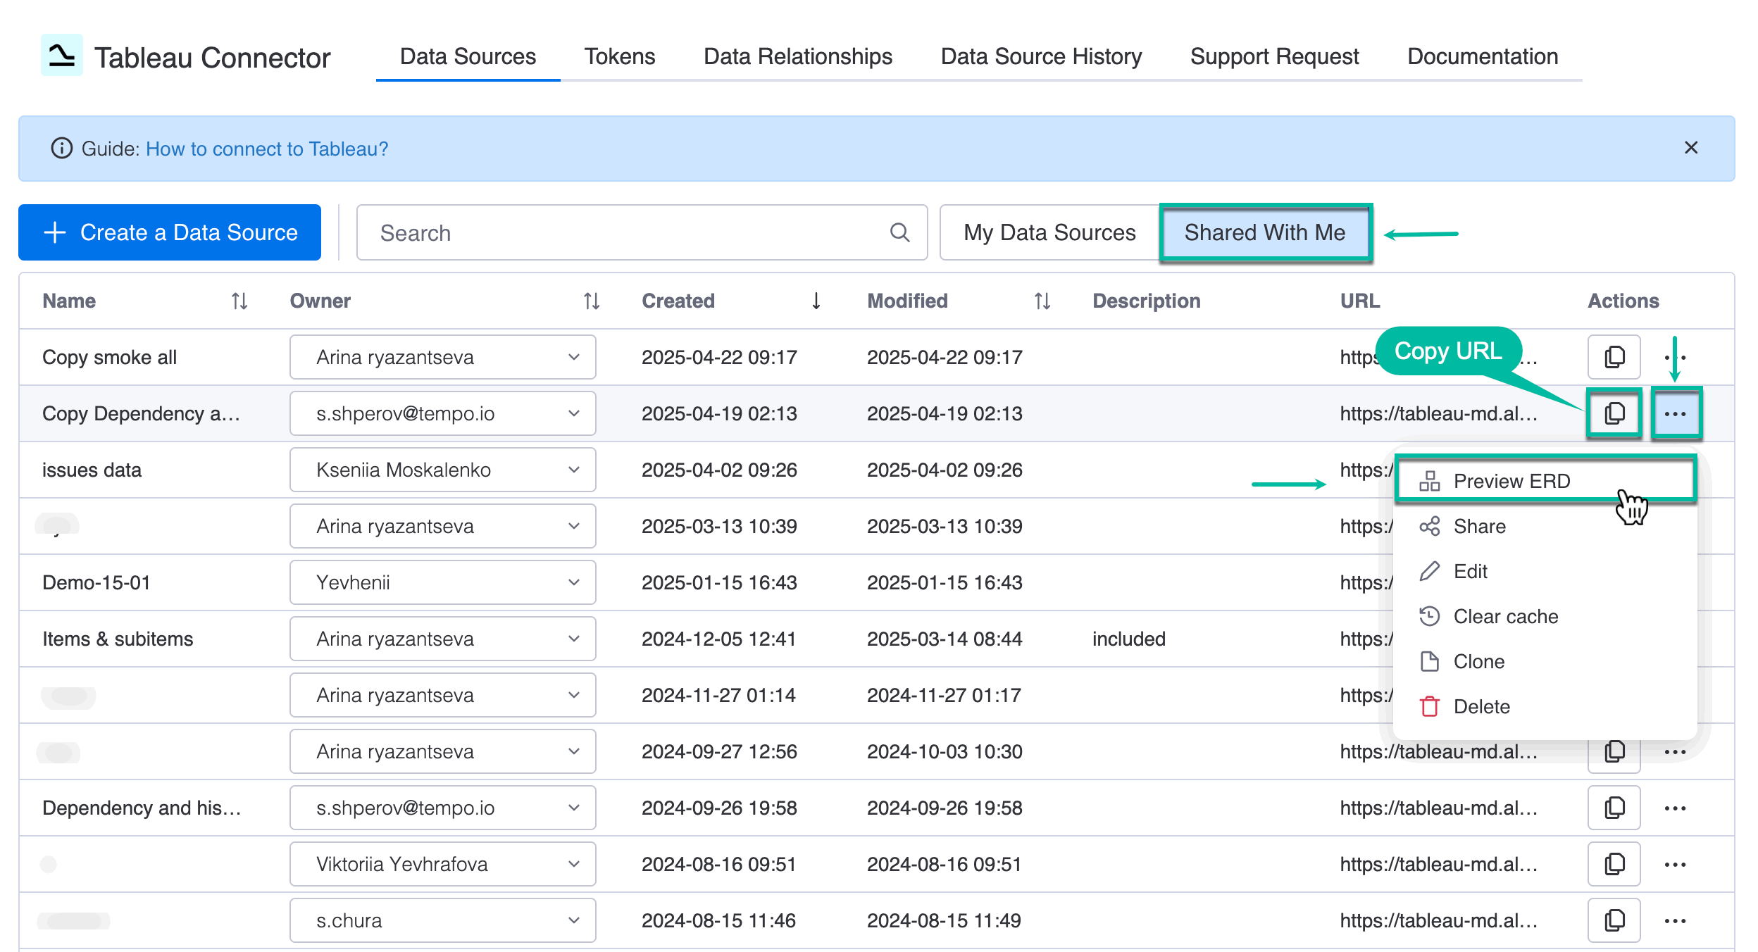Click the info icon in the guide banner
Image resolution: width=1758 pixels, height=952 pixels.
[x=61, y=149]
